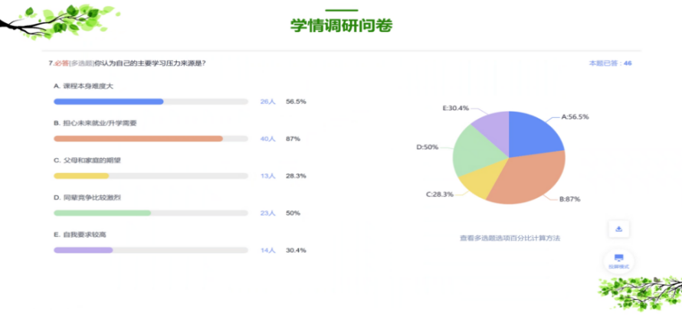Click the 26人 respondent count link

point(267,101)
